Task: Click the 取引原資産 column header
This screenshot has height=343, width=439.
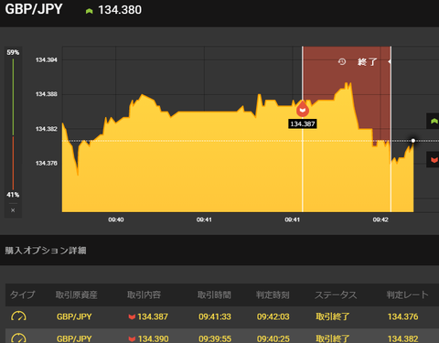Action: click(77, 295)
